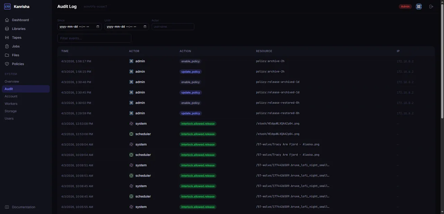
Task: Click the Documentation book icon
Action: coord(6,207)
